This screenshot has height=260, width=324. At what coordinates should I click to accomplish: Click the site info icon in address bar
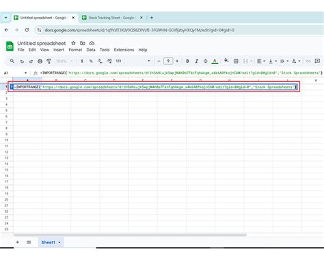coord(39,30)
